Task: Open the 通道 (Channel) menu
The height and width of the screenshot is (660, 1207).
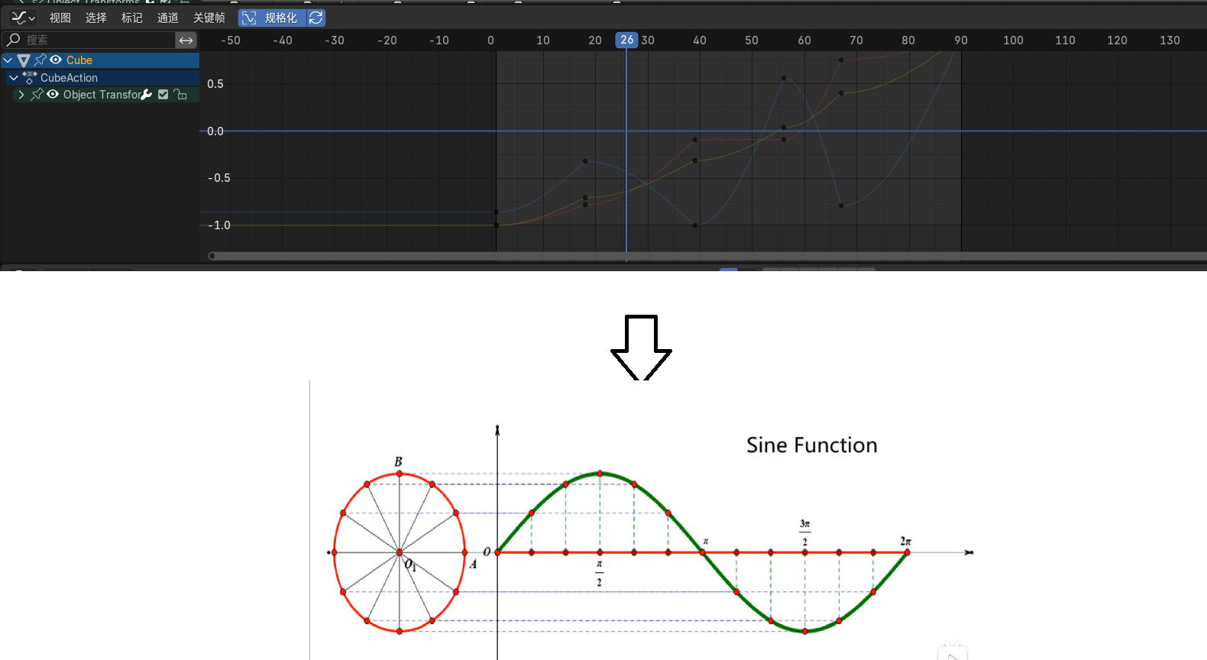Action: coord(168,18)
